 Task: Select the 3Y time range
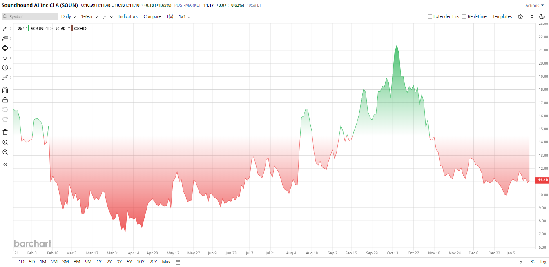119,262
